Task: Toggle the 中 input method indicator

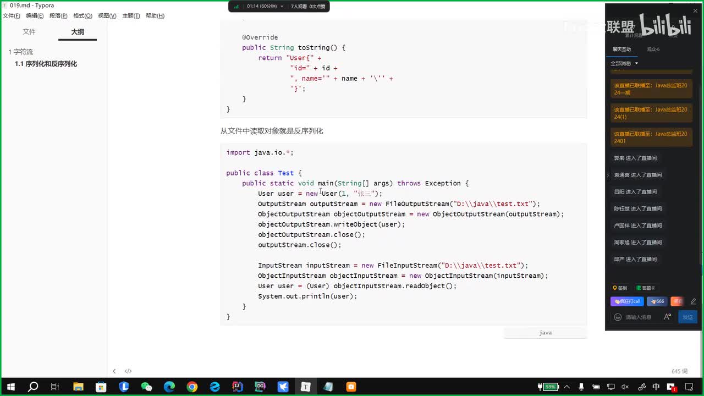Action: pos(656,387)
